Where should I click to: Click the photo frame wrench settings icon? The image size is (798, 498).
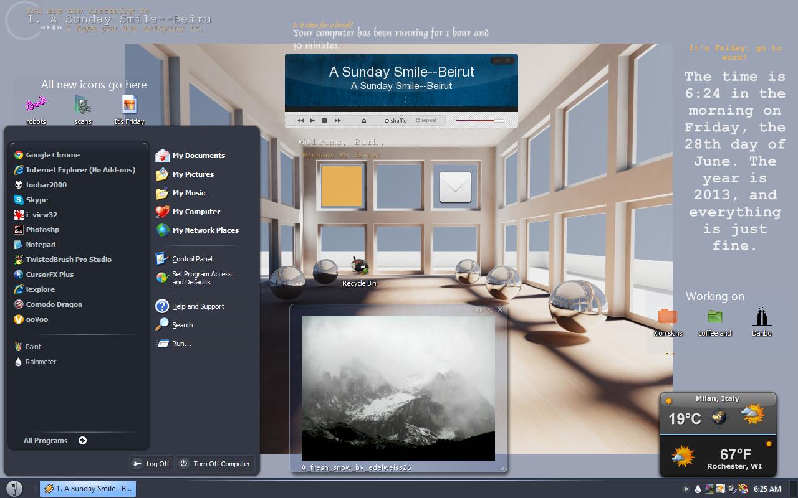click(x=490, y=309)
